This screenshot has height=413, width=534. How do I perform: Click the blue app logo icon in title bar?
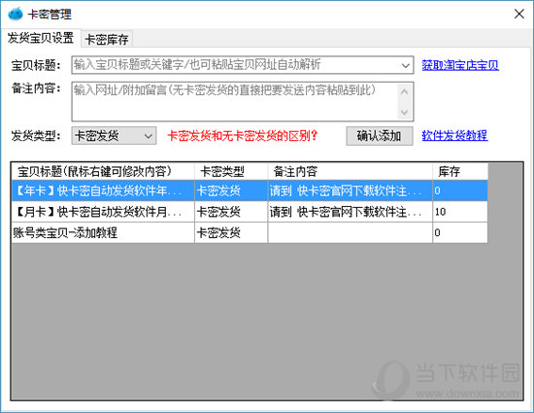16,14
